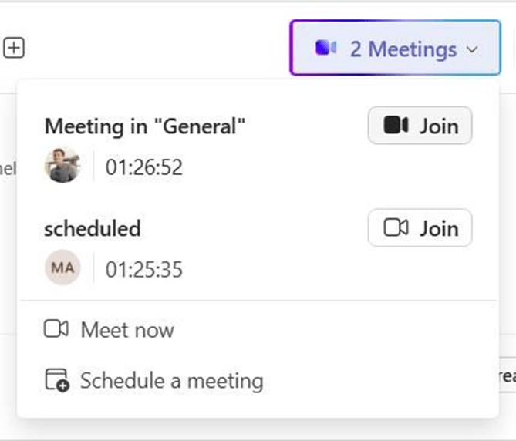Click the plus icon to add a tab
Viewport: 516px width, 441px height.
click(14, 49)
